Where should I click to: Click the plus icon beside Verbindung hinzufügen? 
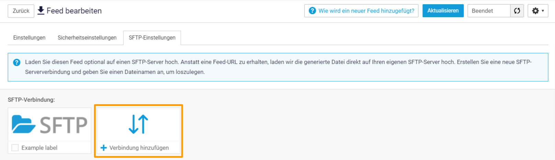(x=103, y=148)
